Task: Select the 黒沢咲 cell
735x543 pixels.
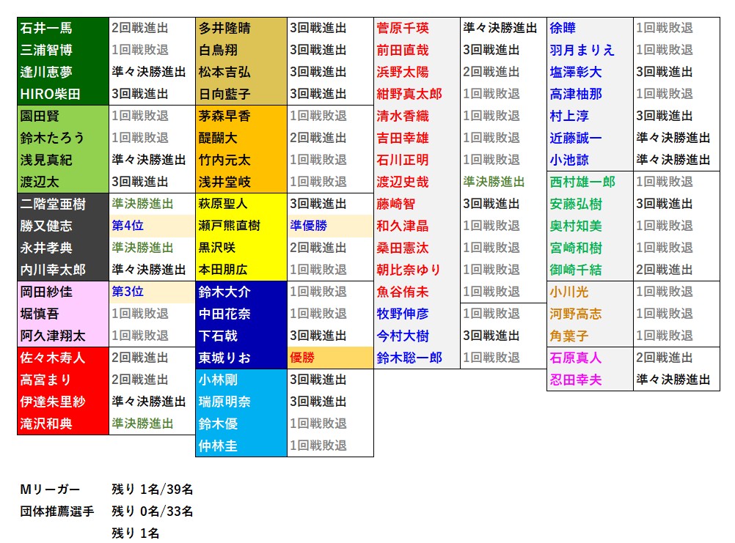Action: pos(241,248)
